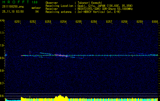The image size is (160, 101).
Task: Click the 1.0 frequency axis label
Action: (2, 45)
